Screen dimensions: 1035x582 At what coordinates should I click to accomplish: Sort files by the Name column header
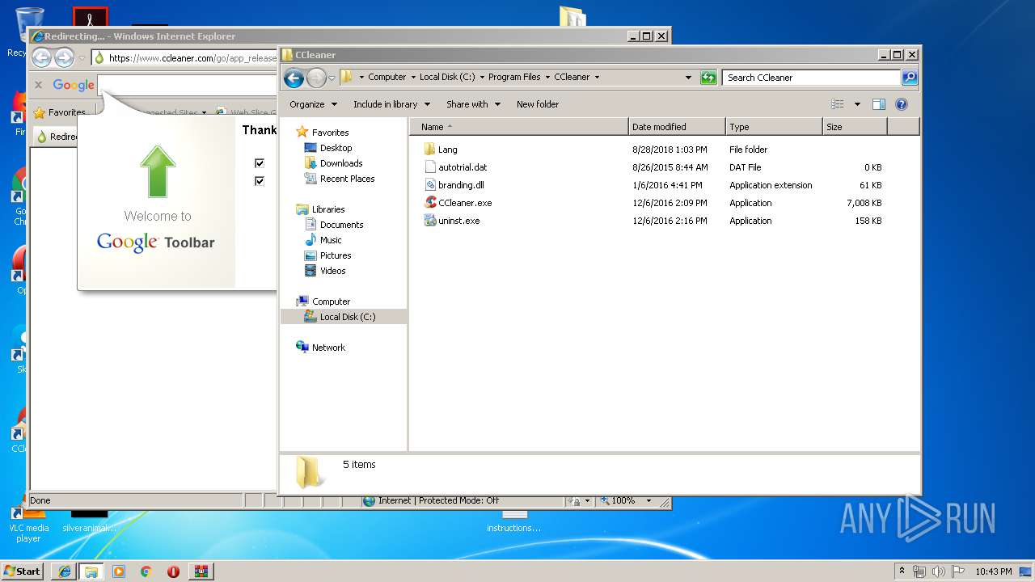point(519,127)
